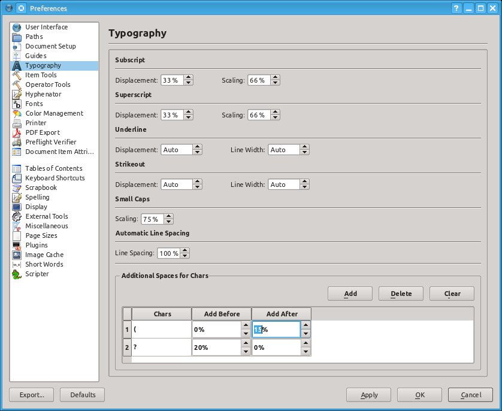Open the Scripter preferences icon
Image resolution: width=502 pixels, height=411 pixels.
point(17,274)
